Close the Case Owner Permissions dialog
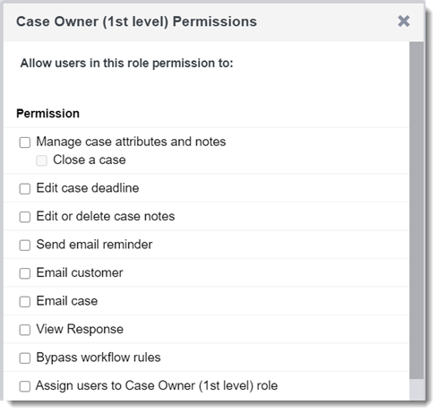439x414 pixels. click(403, 22)
